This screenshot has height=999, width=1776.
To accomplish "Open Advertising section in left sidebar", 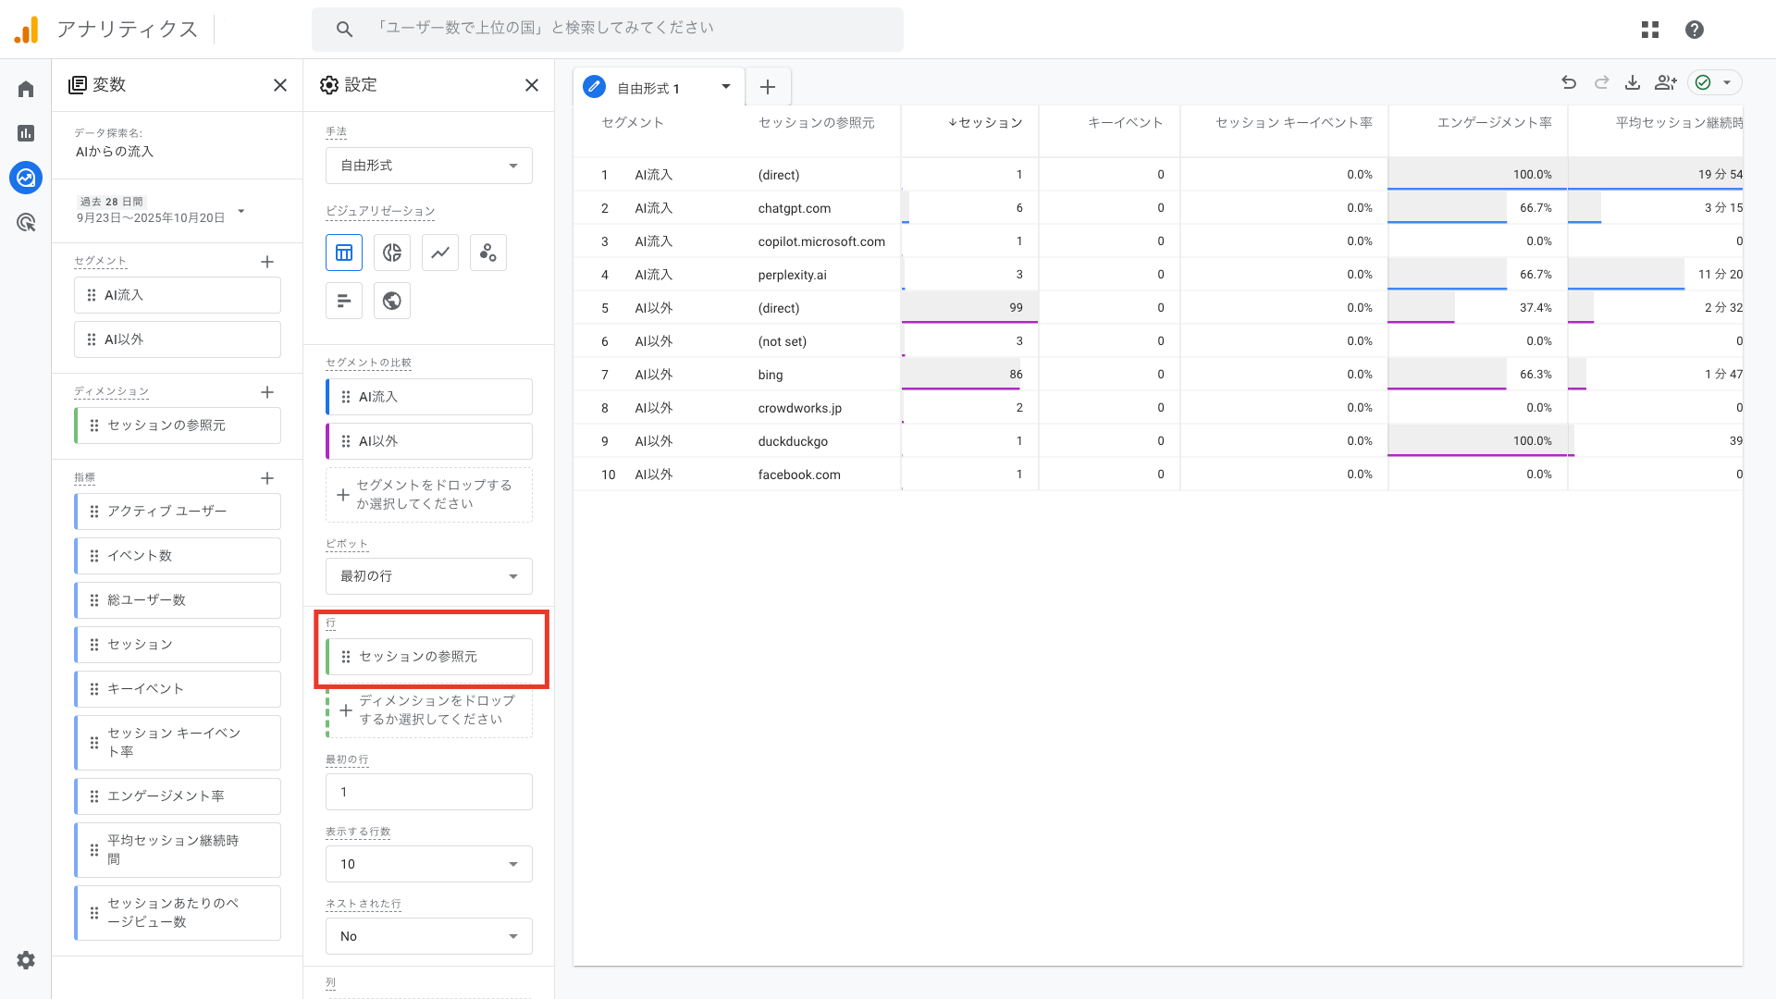I will point(26,222).
